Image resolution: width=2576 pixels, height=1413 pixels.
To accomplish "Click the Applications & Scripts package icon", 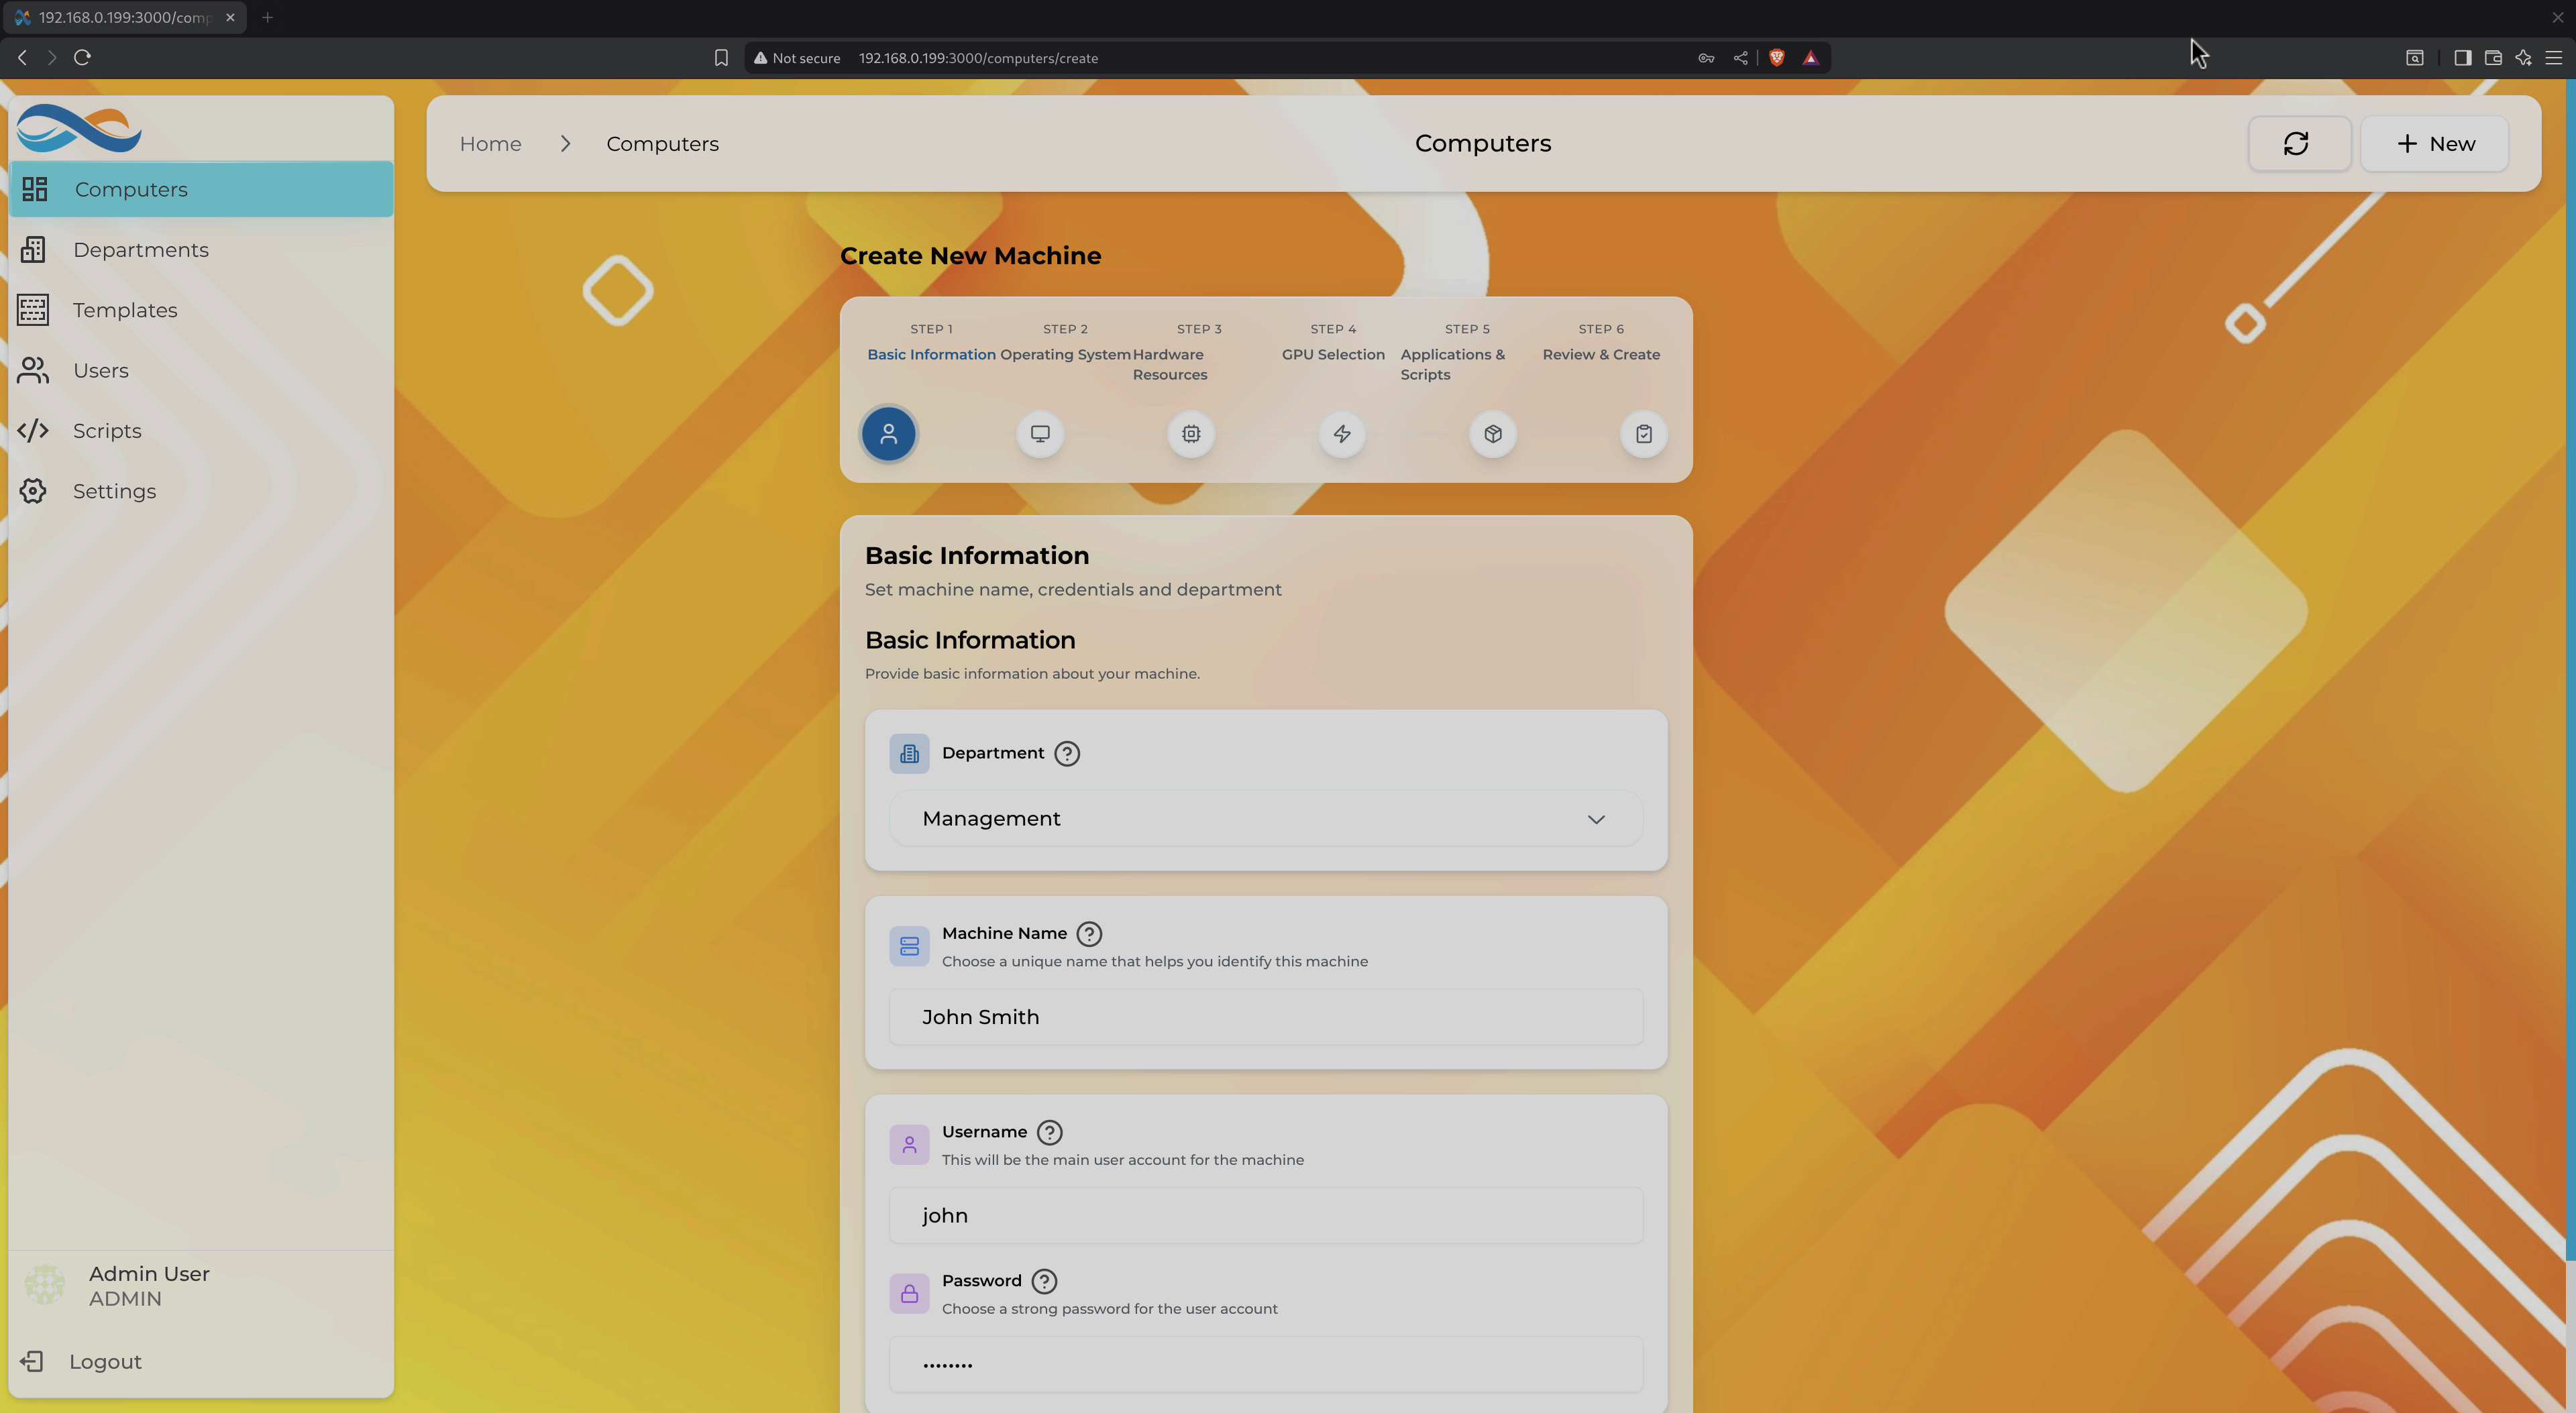I will [1491, 434].
